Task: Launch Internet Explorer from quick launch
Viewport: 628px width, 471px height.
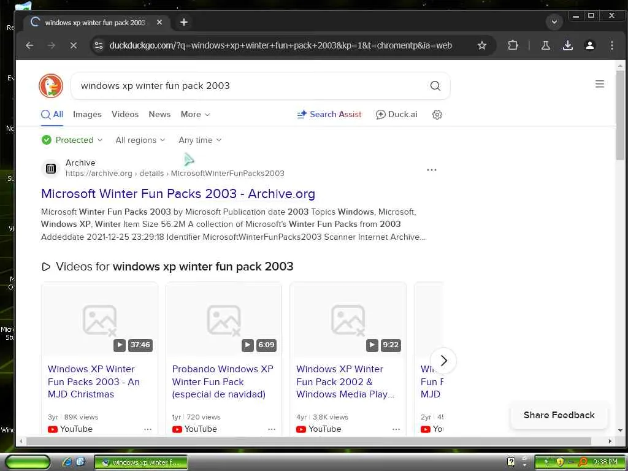Action: pos(66,462)
